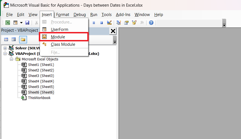Save the workbook with the floppy disk icon

(x=27, y=23)
